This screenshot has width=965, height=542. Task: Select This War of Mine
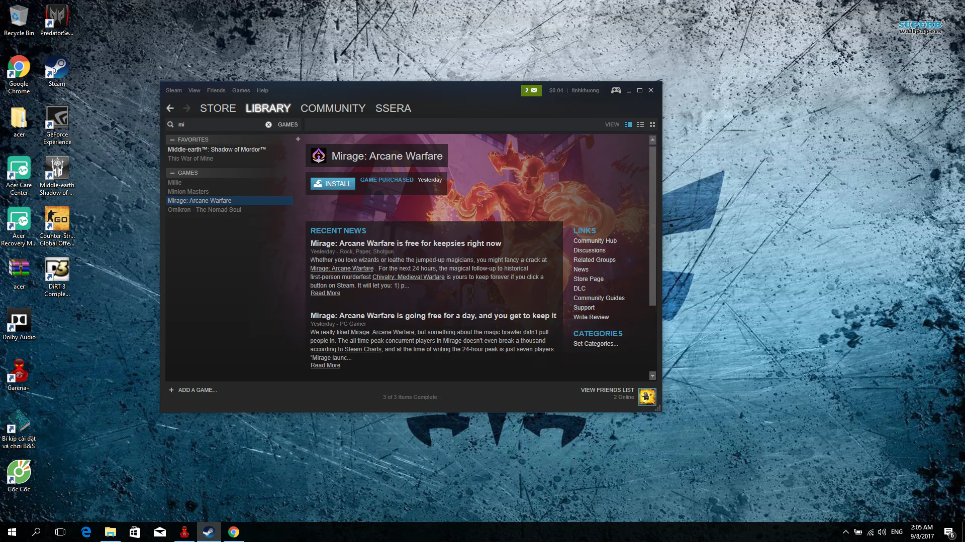pyautogui.click(x=190, y=159)
